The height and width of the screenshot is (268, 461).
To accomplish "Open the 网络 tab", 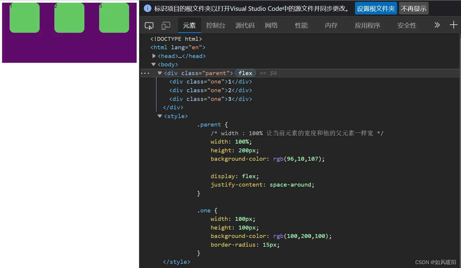I will [x=271, y=25].
